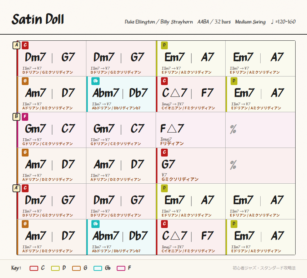Click the teal Gb swatch in the Key legend

tap(98, 268)
